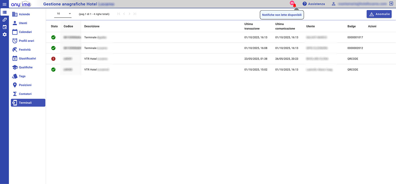Select the list view icon in left rail
Viewport: 396px width, 184px height.
pyautogui.click(x=4, y=12)
